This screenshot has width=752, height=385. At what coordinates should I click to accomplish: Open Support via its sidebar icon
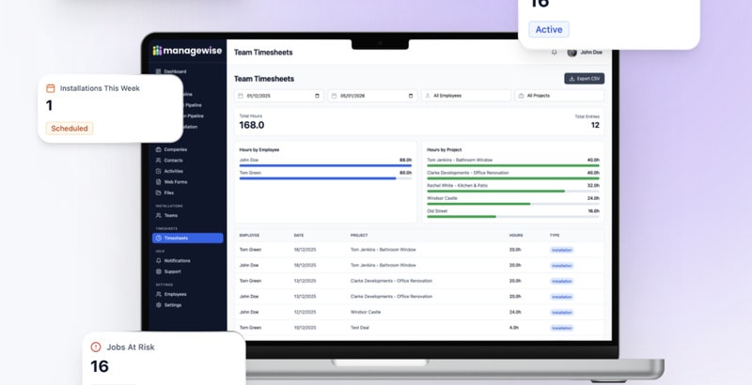click(x=158, y=271)
